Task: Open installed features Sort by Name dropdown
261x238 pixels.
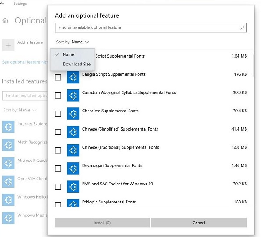Action: point(20,110)
